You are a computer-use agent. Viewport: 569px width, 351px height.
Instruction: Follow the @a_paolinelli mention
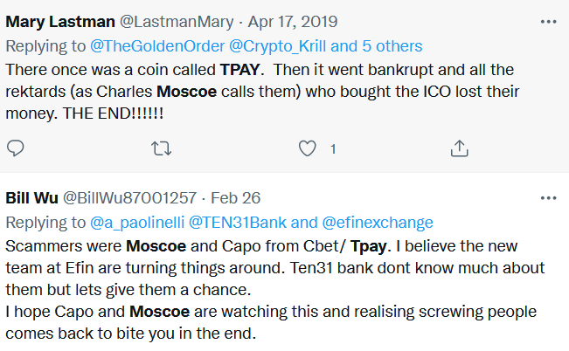click(x=137, y=223)
